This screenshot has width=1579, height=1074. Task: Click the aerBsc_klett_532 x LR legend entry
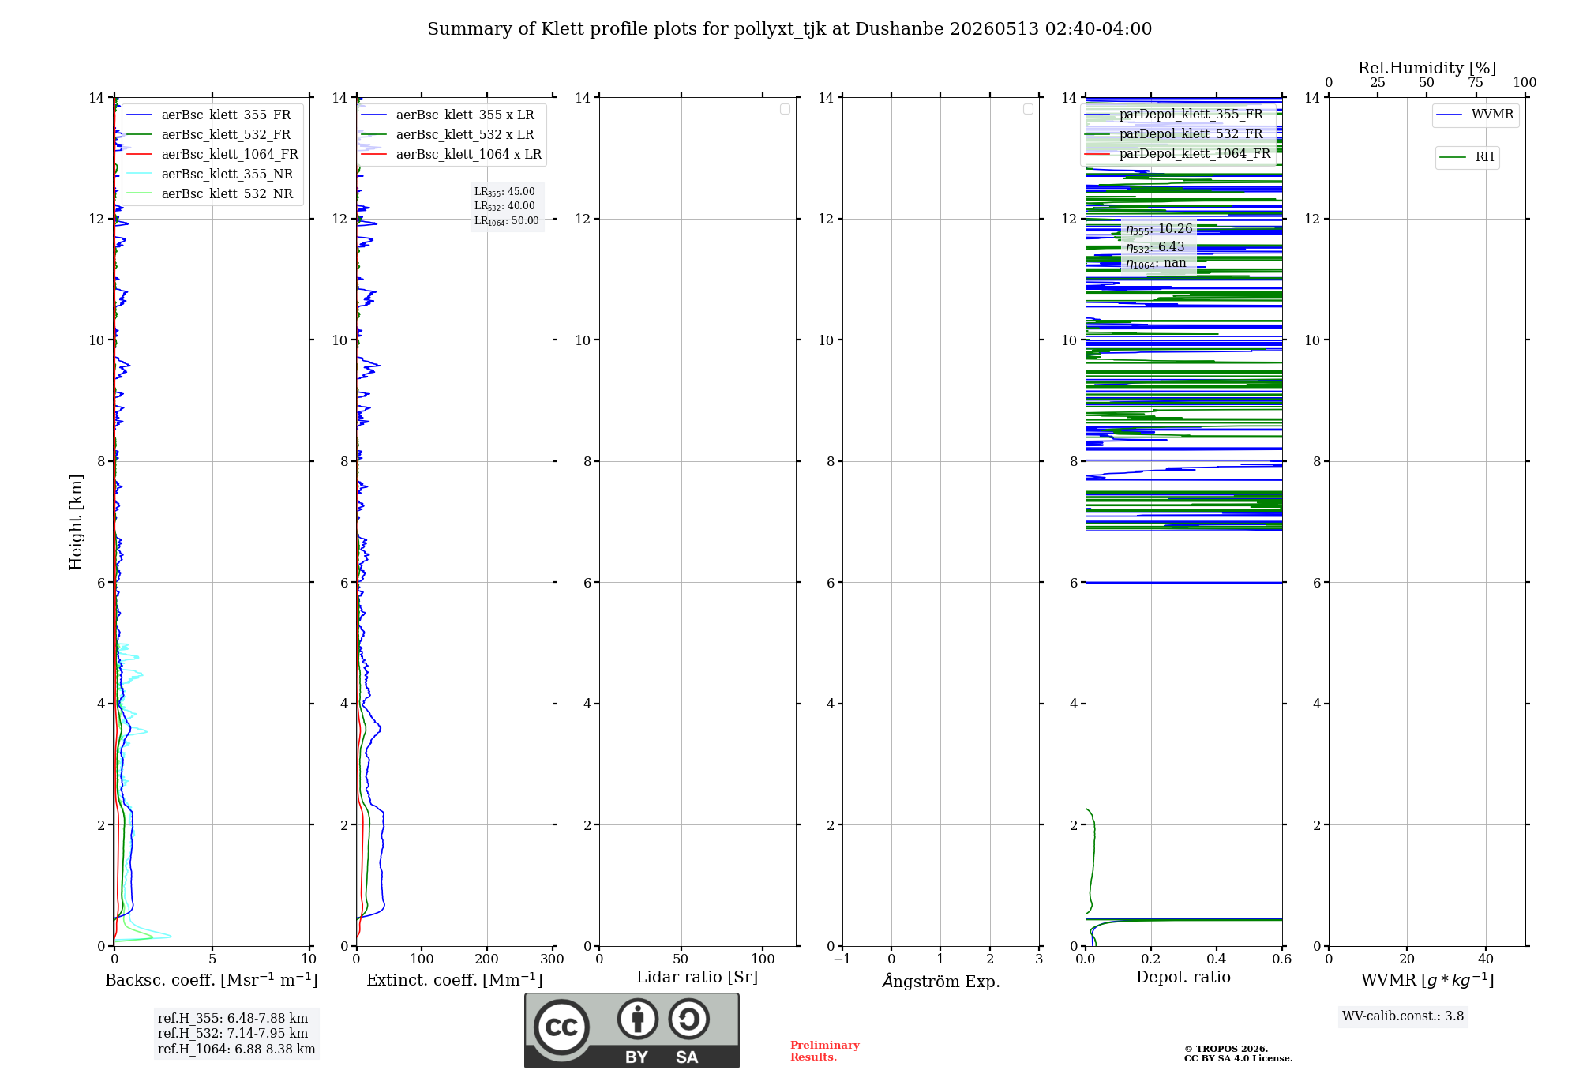click(448, 135)
